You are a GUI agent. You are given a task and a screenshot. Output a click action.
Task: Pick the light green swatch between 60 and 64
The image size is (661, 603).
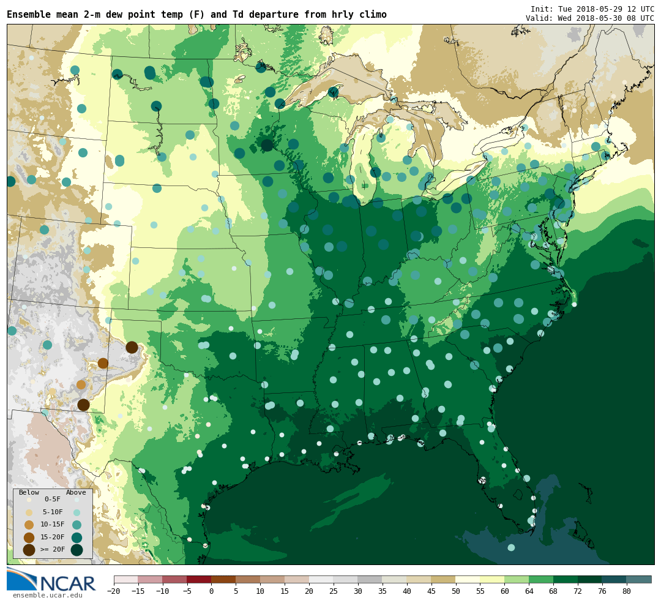tap(517, 579)
